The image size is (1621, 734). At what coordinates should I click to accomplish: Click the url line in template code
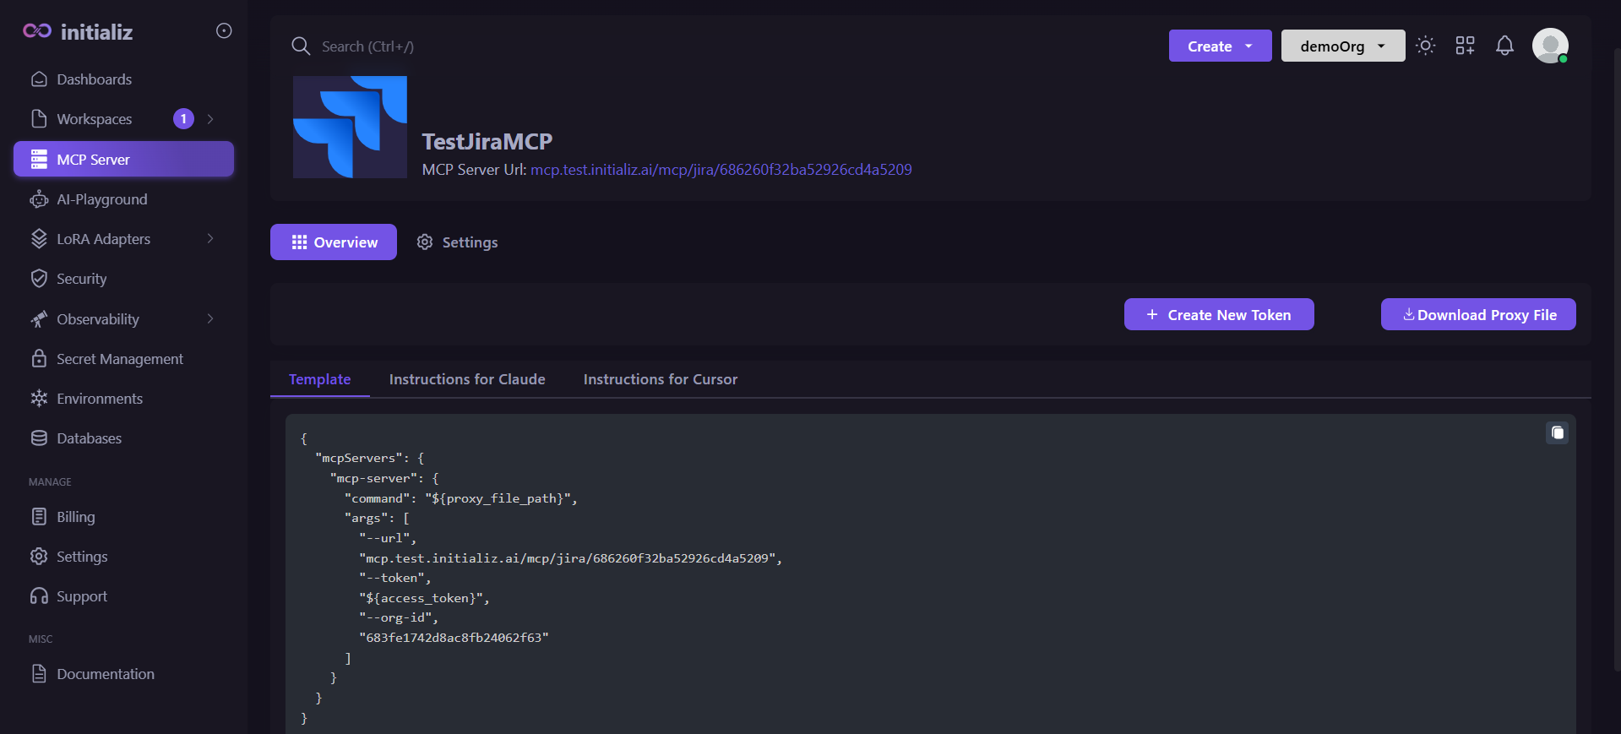(x=571, y=558)
